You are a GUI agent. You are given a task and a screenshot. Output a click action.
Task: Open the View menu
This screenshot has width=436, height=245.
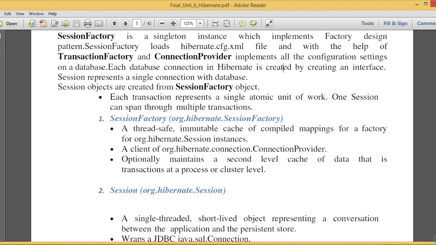20,14
